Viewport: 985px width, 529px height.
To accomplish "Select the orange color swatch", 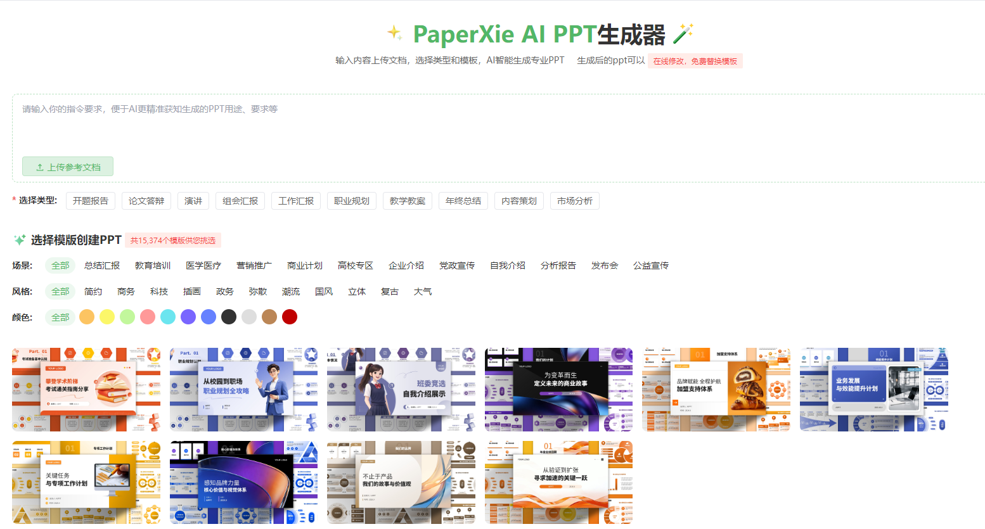I will [87, 317].
